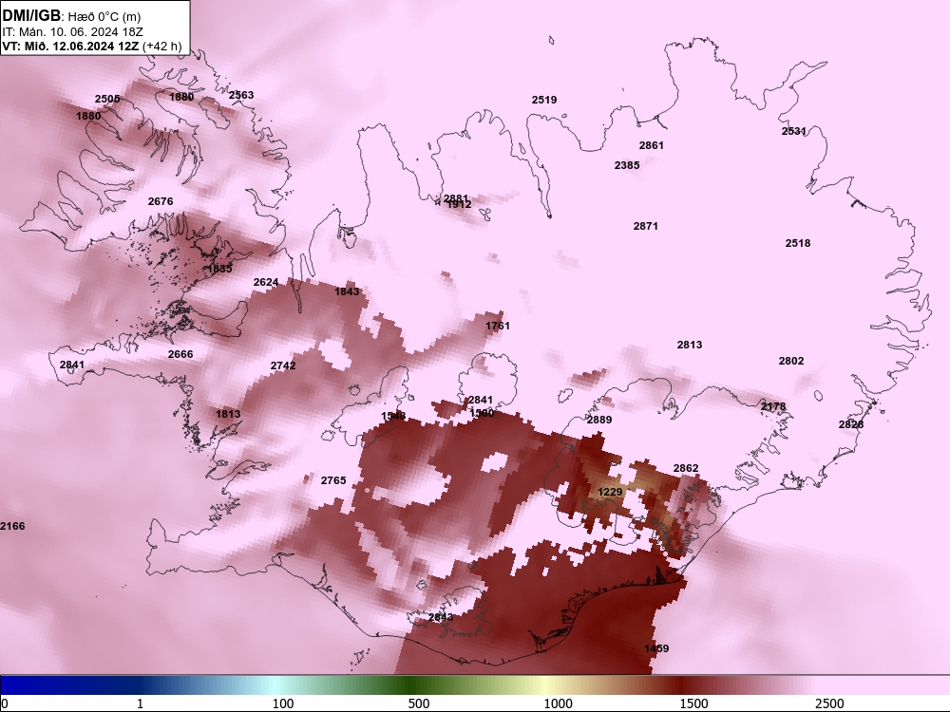Click the 2500 label on the color scale
The image size is (950, 712).
(x=829, y=703)
